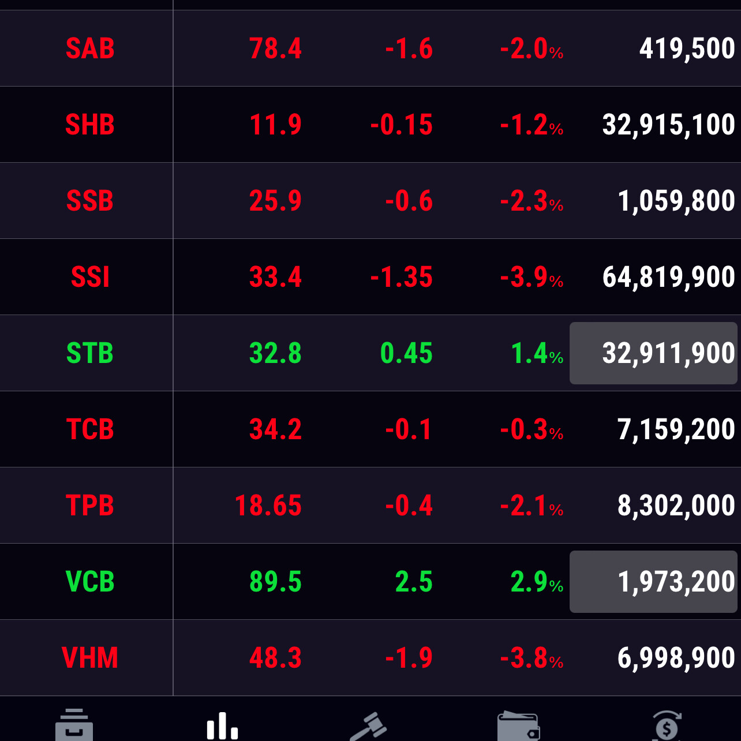Tap the VHM stock symbol

(90, 658)
